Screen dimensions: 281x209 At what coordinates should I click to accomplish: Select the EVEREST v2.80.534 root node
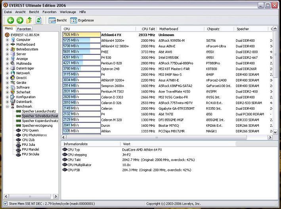(x=25, y=35)
